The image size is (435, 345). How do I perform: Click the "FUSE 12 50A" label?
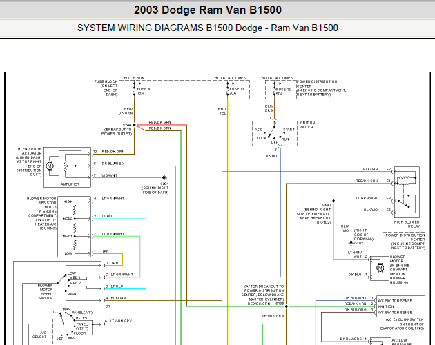point(283,92)
